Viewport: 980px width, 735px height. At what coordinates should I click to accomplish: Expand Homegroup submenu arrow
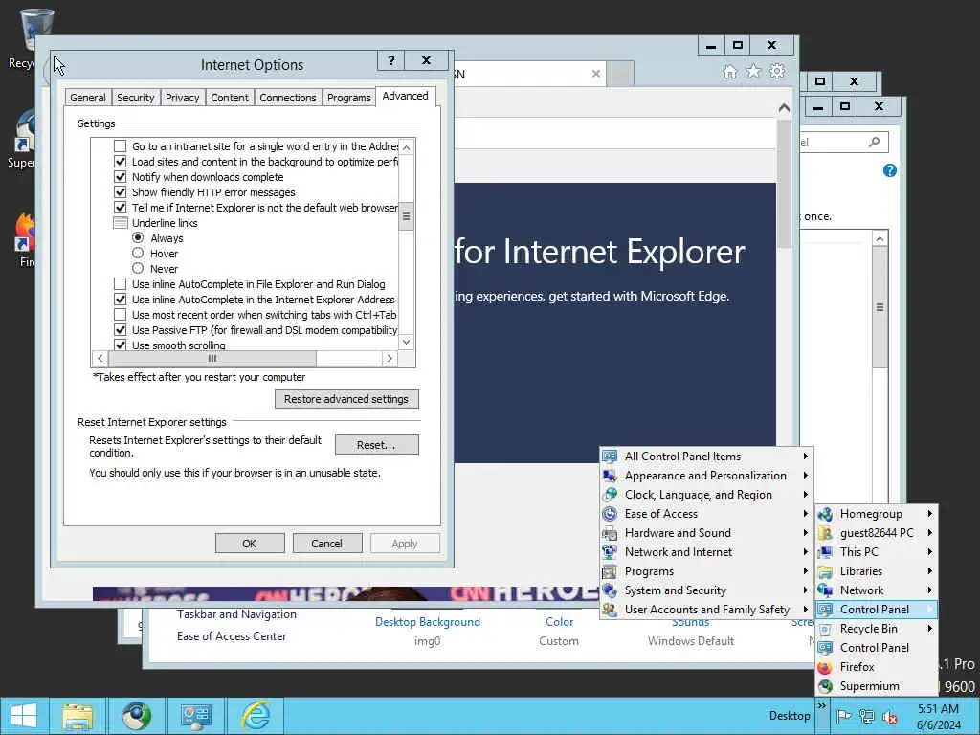930,514
